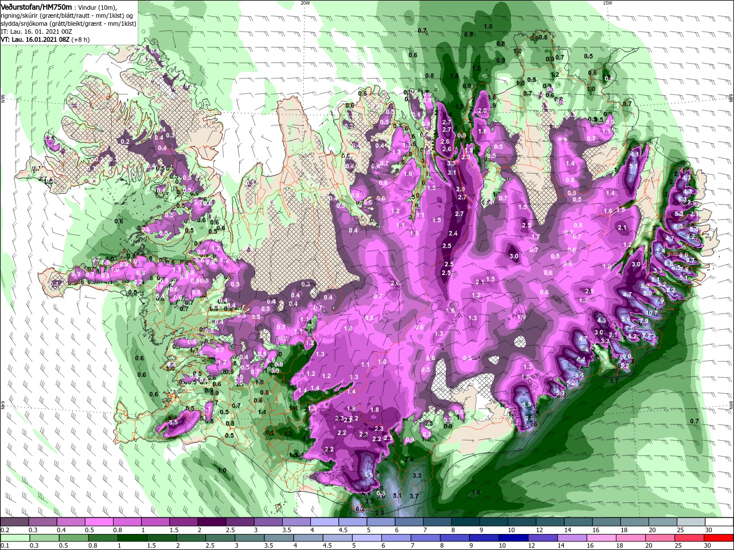This screenshot has height=550, width=734.
Task: Click the 'VT: Lau. 16.01.2021 08Z' valid time
Action: pyautogui.click(x=34, y=40)
